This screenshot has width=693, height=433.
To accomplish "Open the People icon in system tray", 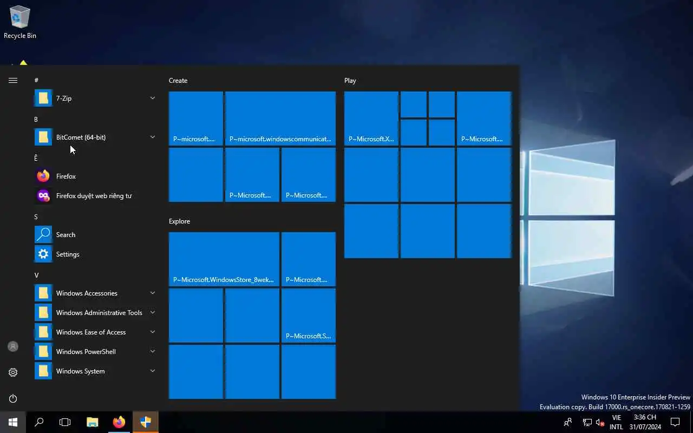I will pos(568,422).
